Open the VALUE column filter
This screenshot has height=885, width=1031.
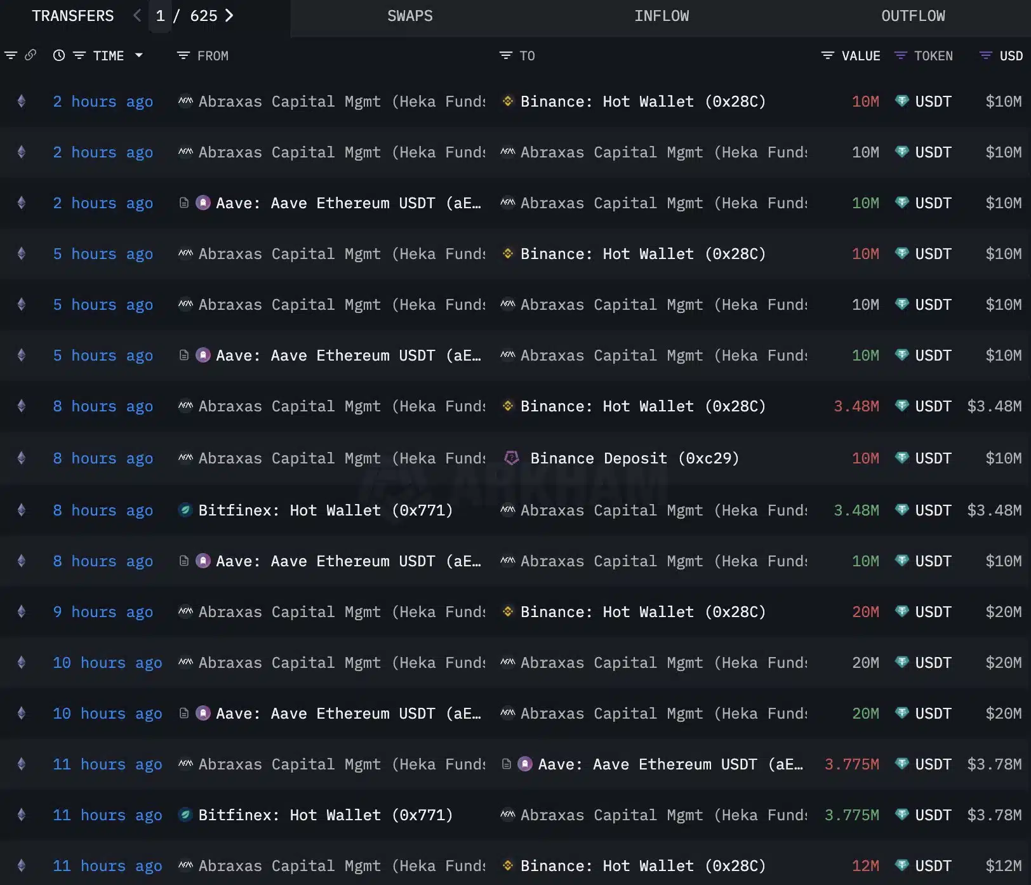[827, 56]
